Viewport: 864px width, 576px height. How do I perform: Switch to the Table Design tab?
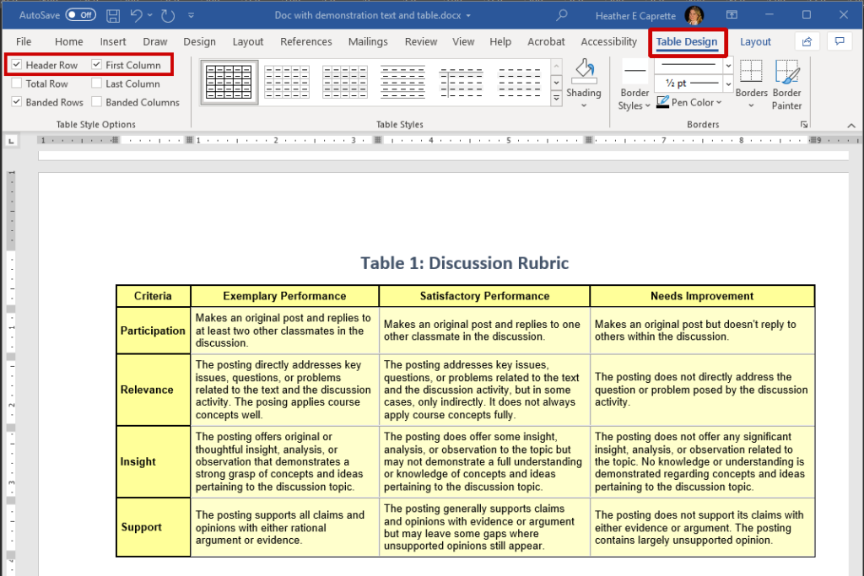click(686, 40)
